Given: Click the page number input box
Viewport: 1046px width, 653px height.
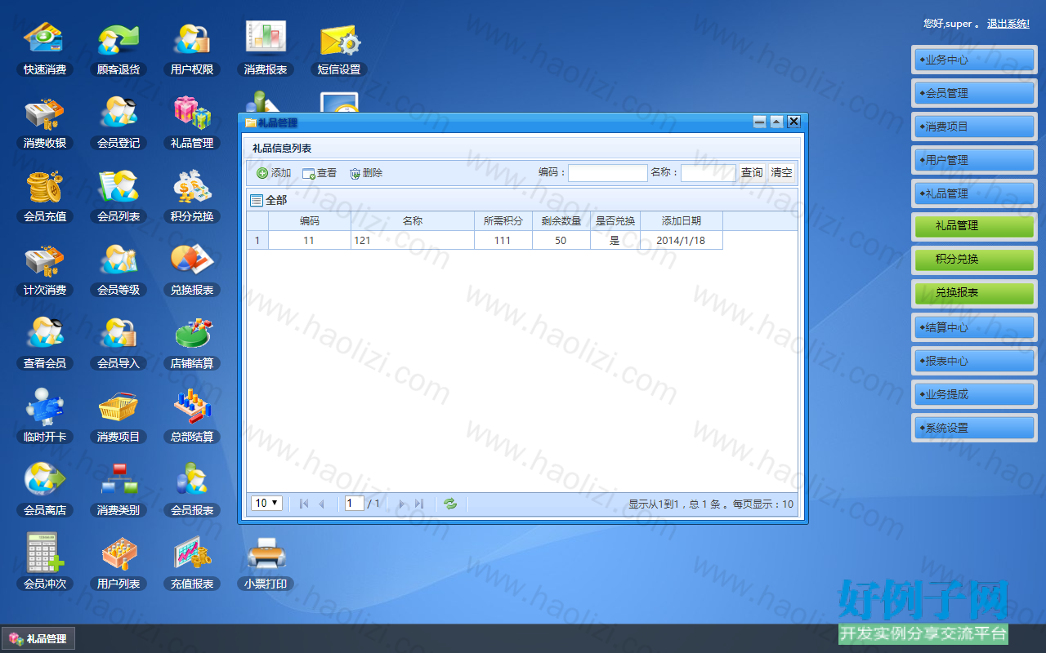Looking at the screenshot, I should (355, 504).
